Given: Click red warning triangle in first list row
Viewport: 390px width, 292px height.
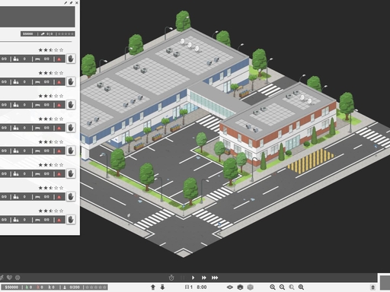Looking at the screenshot, I should [59, 59].
